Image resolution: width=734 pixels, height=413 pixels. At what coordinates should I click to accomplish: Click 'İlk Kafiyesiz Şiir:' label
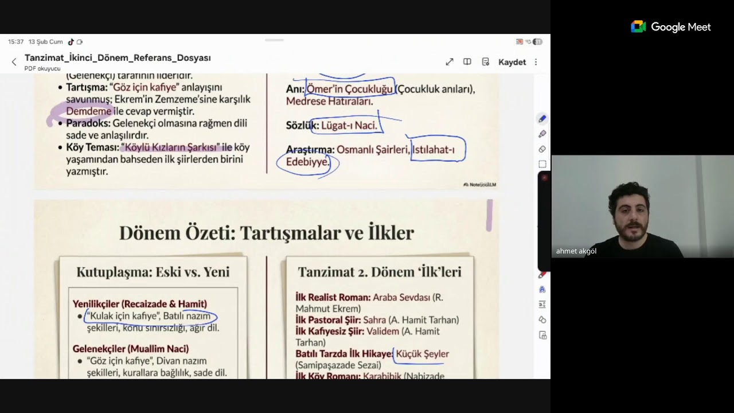tap(330, 332)
